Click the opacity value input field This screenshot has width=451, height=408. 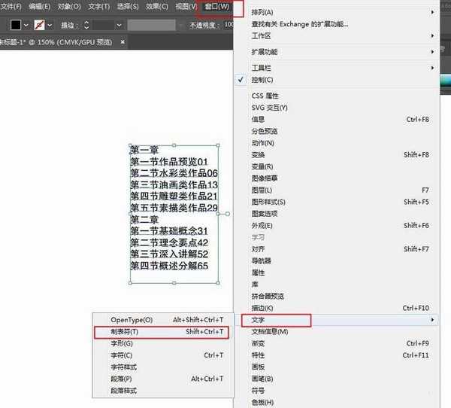click(229, 25)
